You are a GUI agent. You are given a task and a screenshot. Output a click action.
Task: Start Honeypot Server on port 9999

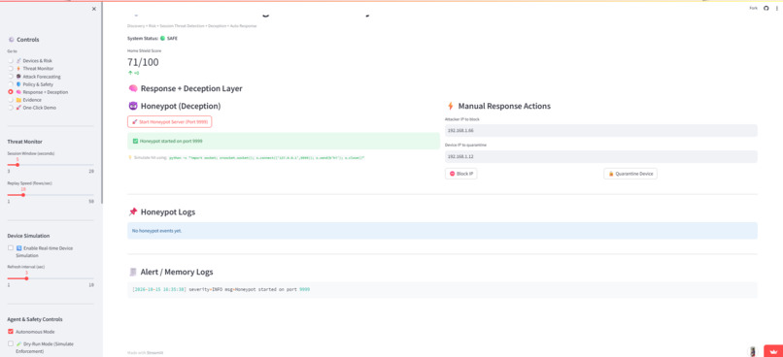tap(170, 121)
